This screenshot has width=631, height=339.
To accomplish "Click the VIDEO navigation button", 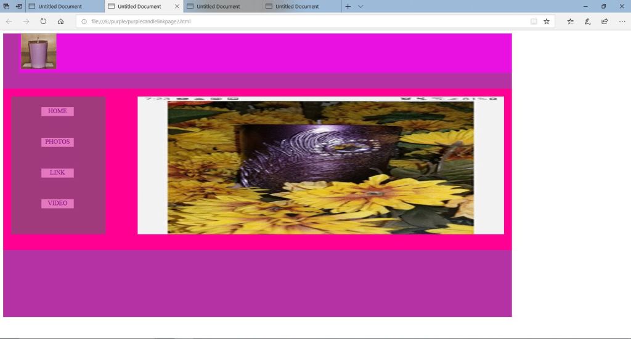I will (57, 204).
